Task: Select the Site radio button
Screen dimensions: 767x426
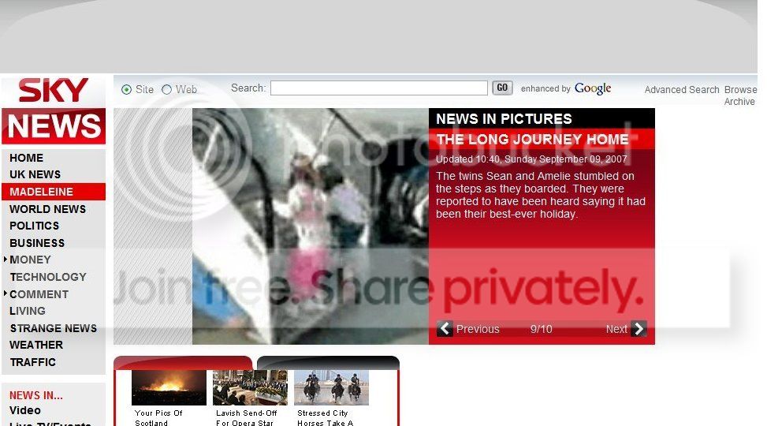Action: tap(127, 90)
